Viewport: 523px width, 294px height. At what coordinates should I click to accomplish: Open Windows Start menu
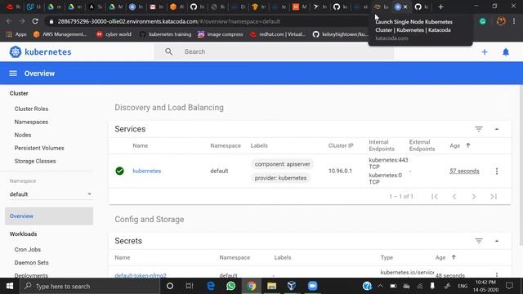10,286
